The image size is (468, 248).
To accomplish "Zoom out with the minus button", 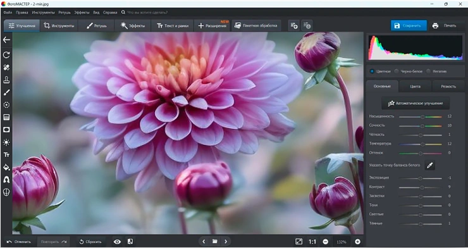I will coord(326,242).
